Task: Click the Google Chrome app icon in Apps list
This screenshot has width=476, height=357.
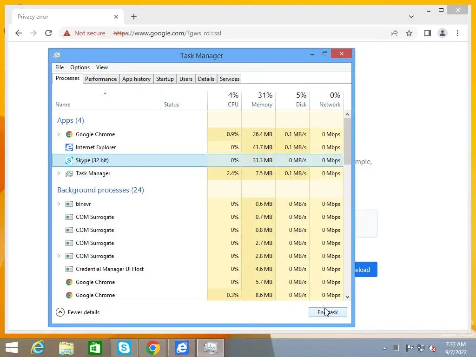Action: 69,134
